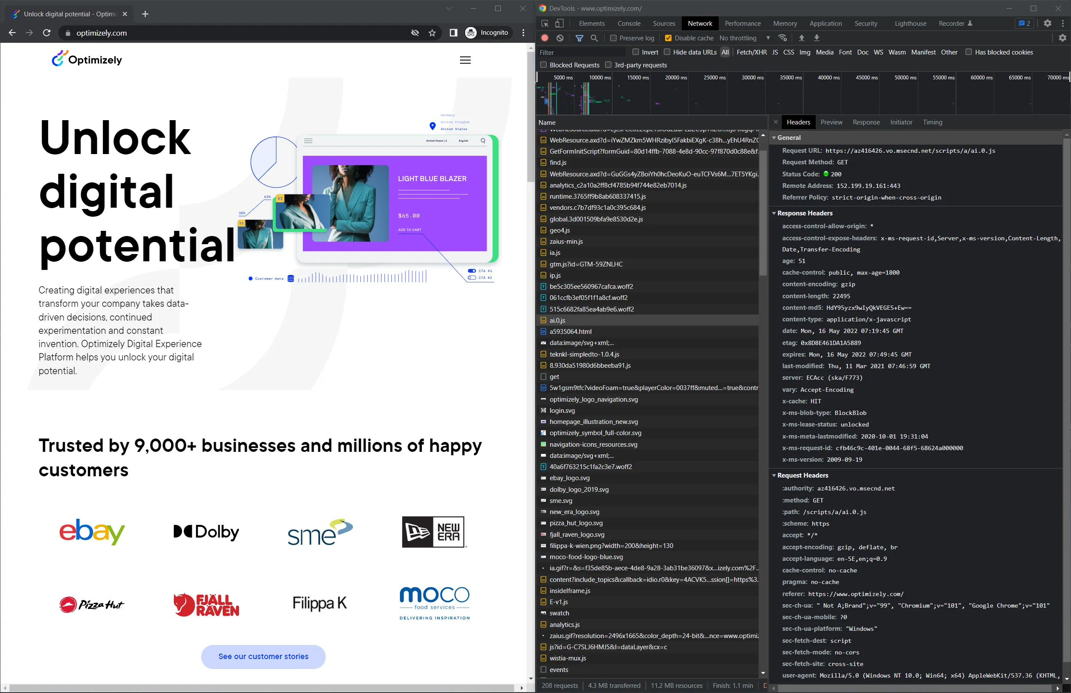
Task: Open the Lighthouse tab
Action: tap(911, 24)
